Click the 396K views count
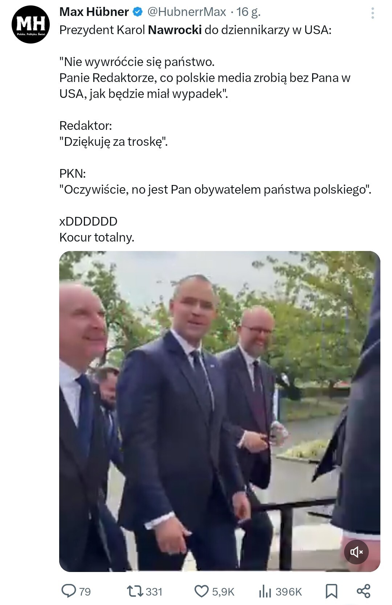This screenshot has height=605, width=392. [x=289, y=592]
